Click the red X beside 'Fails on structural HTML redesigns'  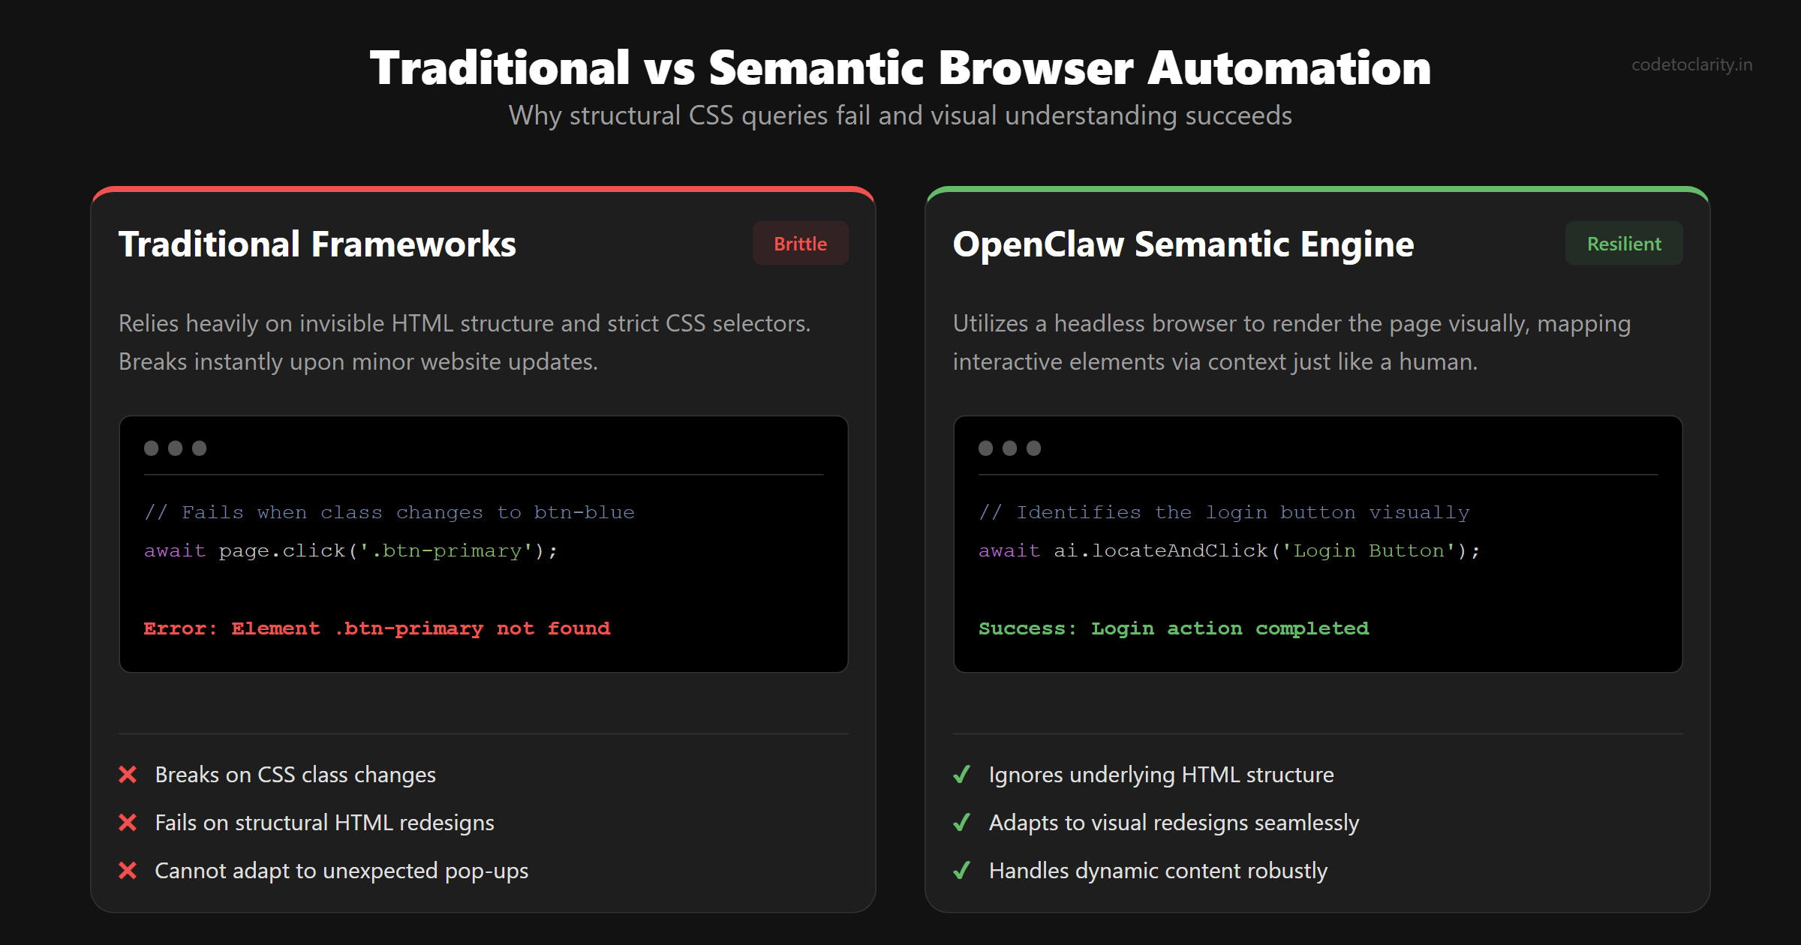click(128, 823)
